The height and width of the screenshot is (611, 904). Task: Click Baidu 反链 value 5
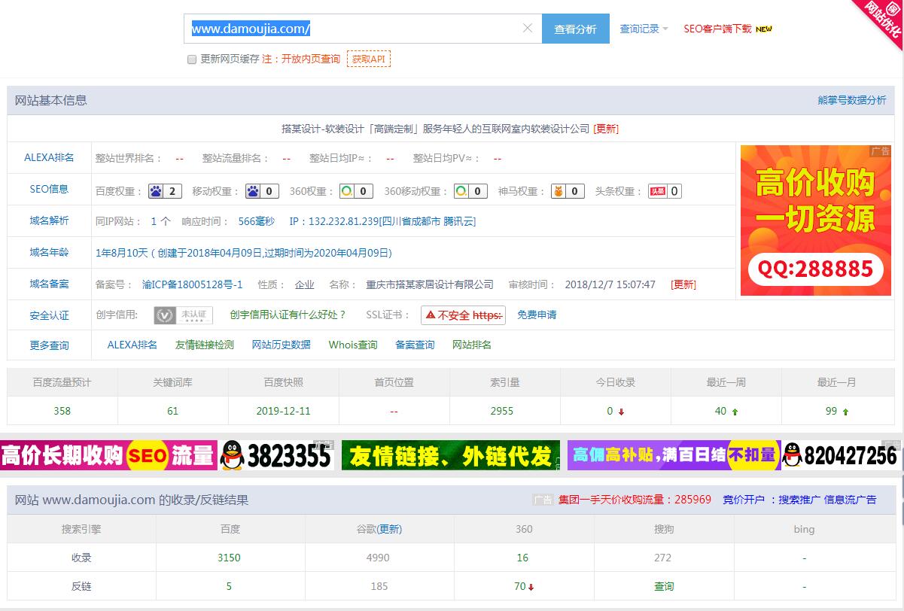pyautogui.click(x=229, y=586)
